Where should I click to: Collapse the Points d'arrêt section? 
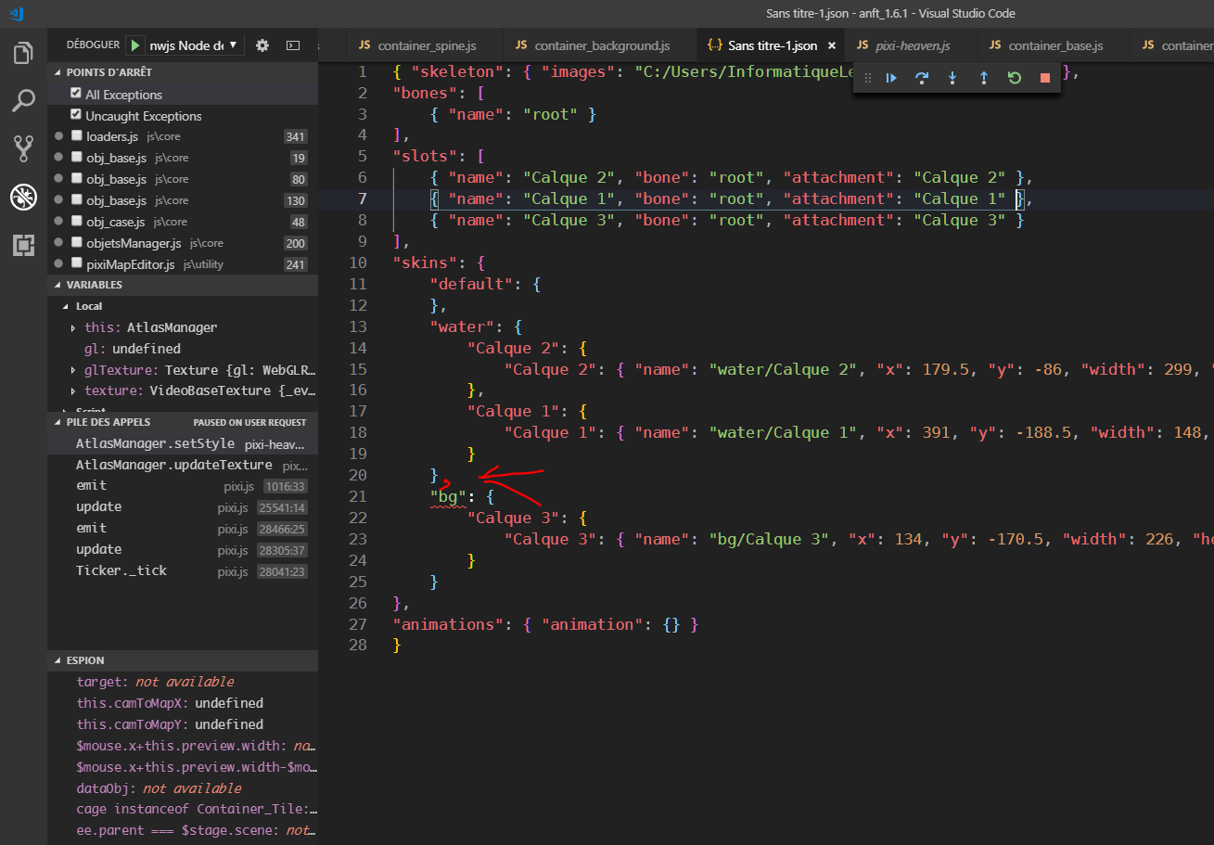coord(183,72)
